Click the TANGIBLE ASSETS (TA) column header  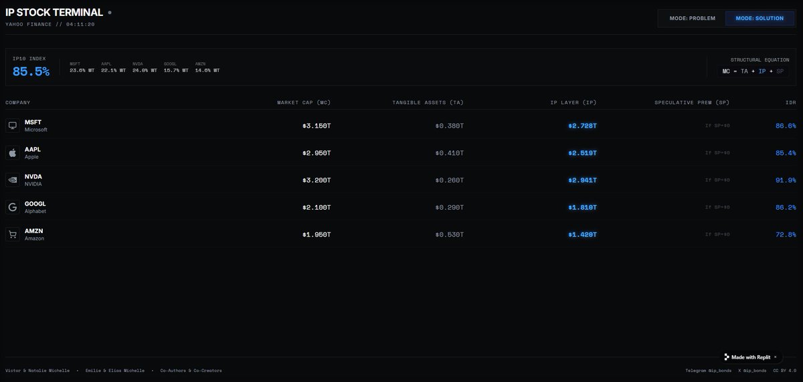[x=428, y=103]
